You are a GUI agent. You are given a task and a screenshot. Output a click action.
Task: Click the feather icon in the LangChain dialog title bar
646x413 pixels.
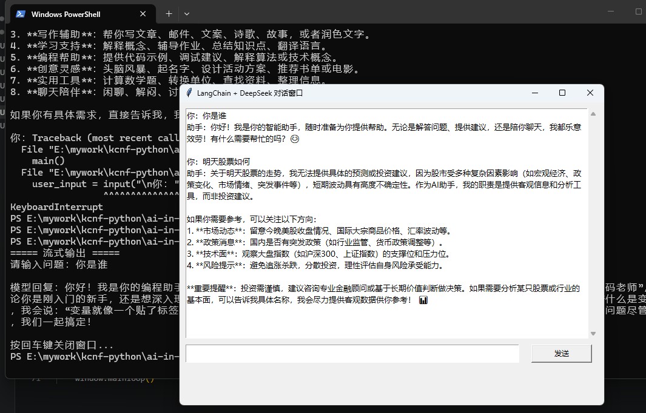(189, 93)
